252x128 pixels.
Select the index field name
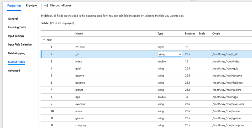78,62
